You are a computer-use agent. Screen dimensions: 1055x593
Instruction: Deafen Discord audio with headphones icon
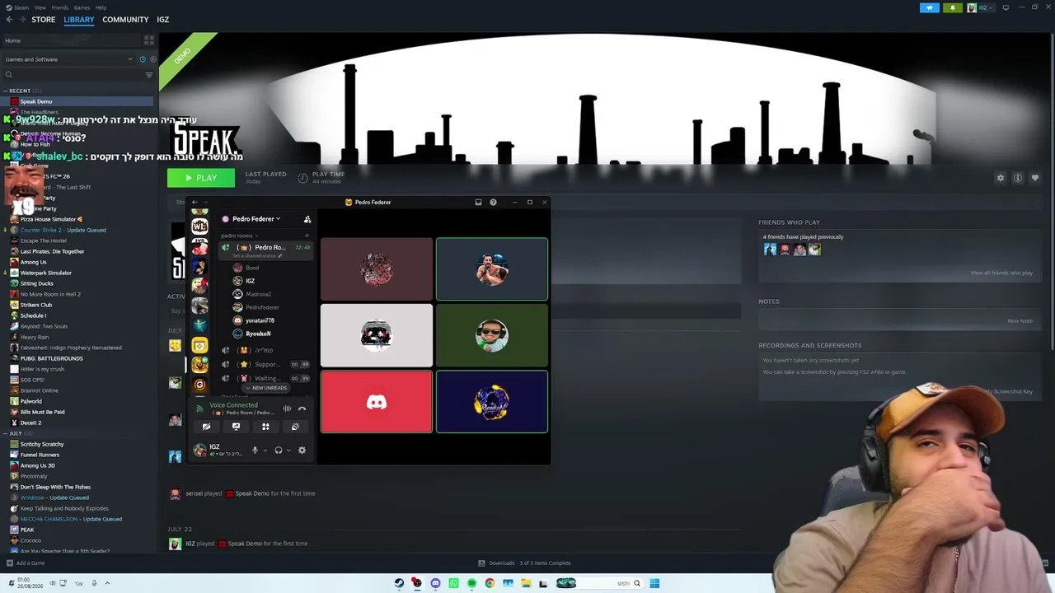279,451
